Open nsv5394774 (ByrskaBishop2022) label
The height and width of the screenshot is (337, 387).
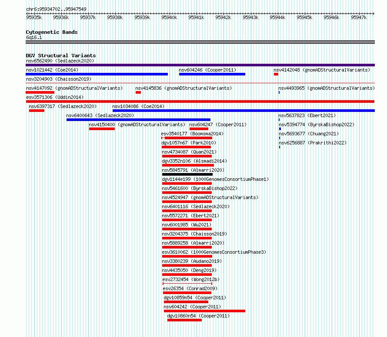[x=317, y=124]
